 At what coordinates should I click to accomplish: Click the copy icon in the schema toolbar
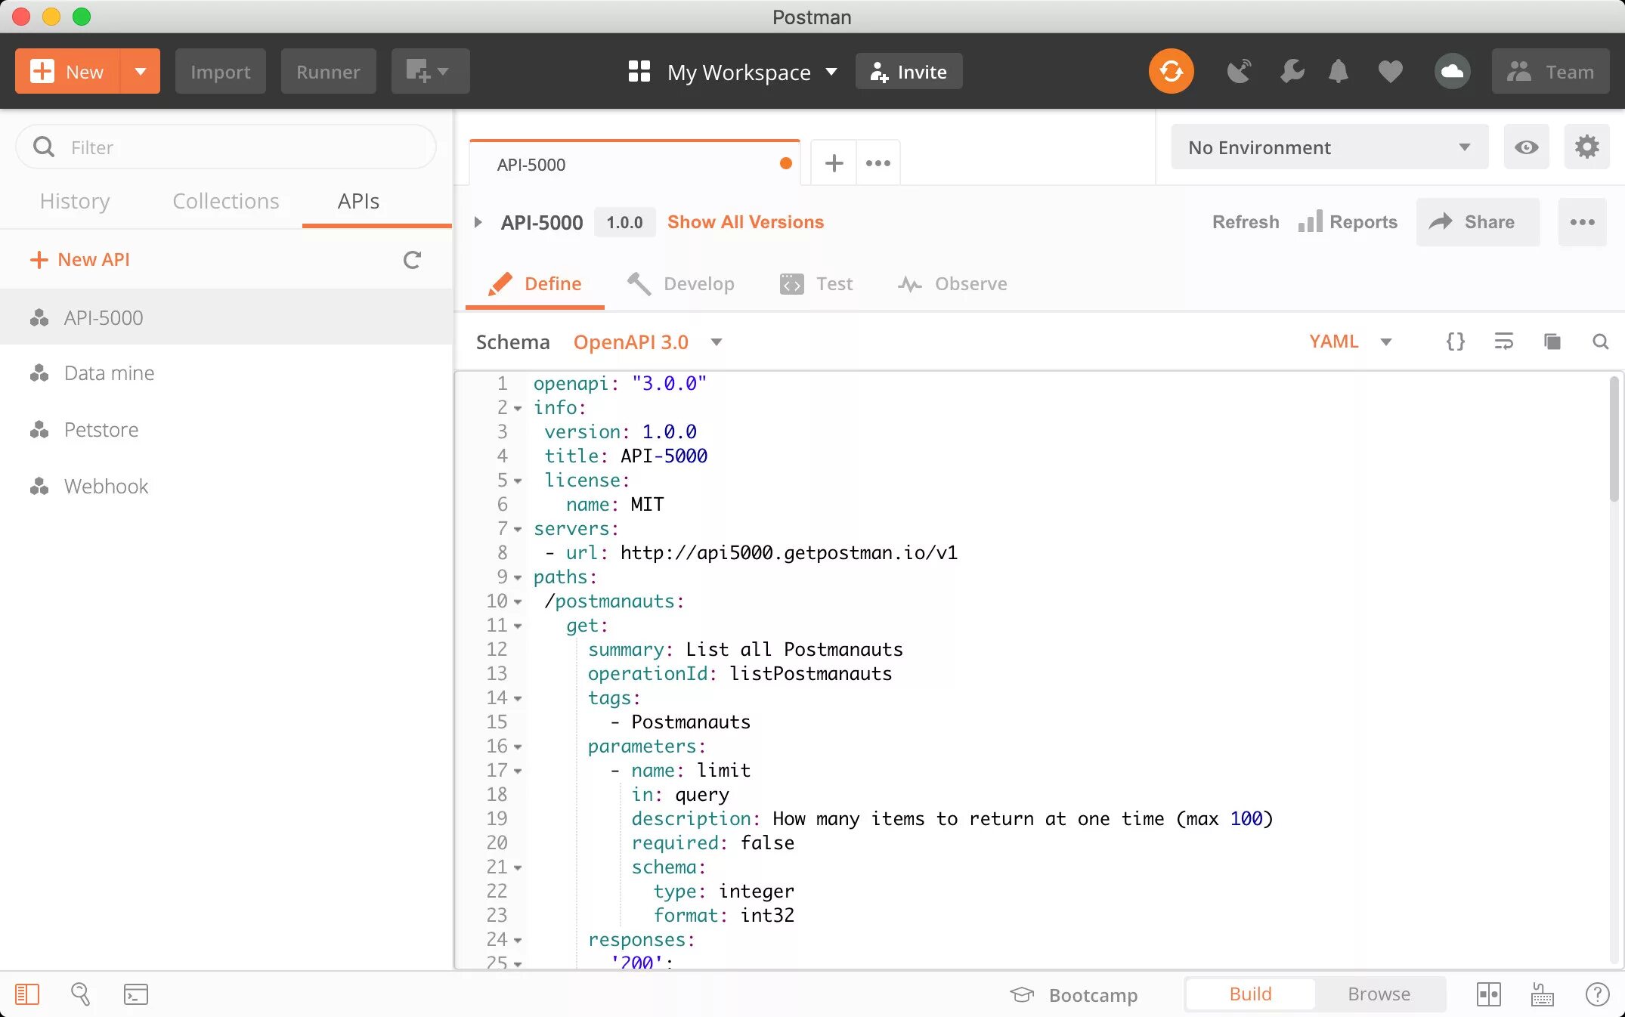click(1551, 342)
